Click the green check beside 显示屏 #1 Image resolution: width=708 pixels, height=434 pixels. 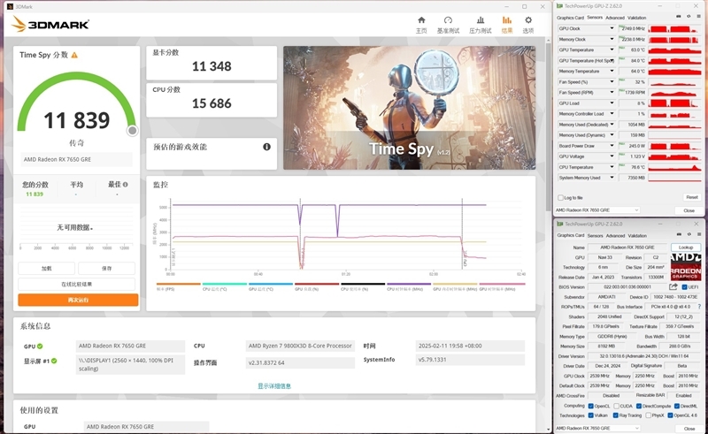(x=54, y=361)
